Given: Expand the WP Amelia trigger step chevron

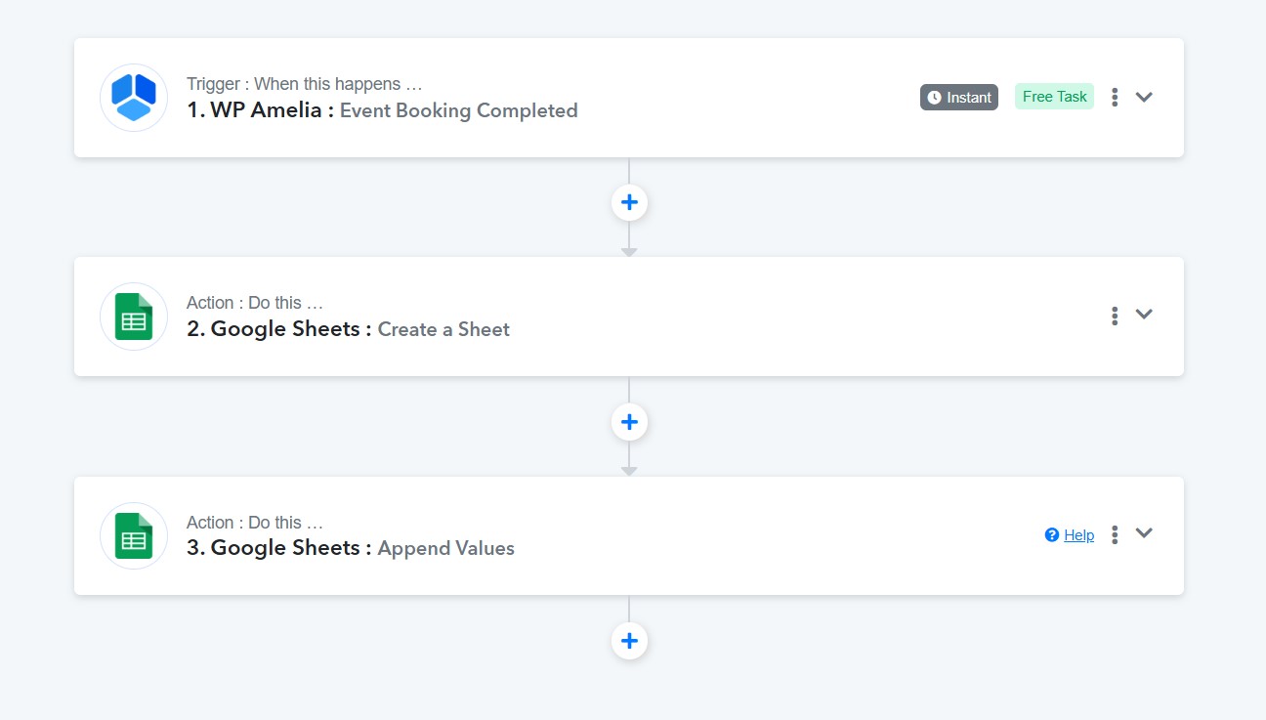Looking at the screenshot, I should [1144, 97].
